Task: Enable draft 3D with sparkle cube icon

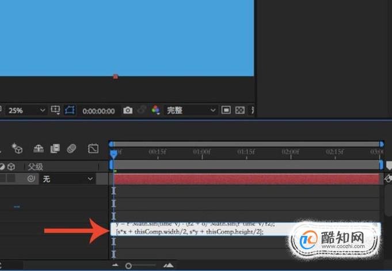Action: coord(17,148)
